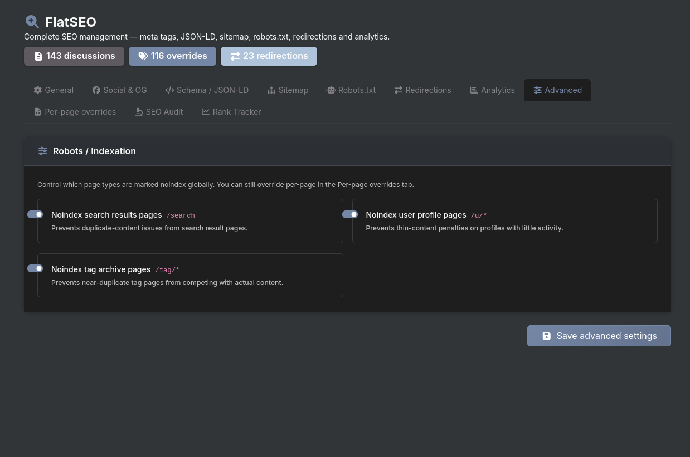Click the sitemap tree icon
690x457 pixels.
click(271, 90)
